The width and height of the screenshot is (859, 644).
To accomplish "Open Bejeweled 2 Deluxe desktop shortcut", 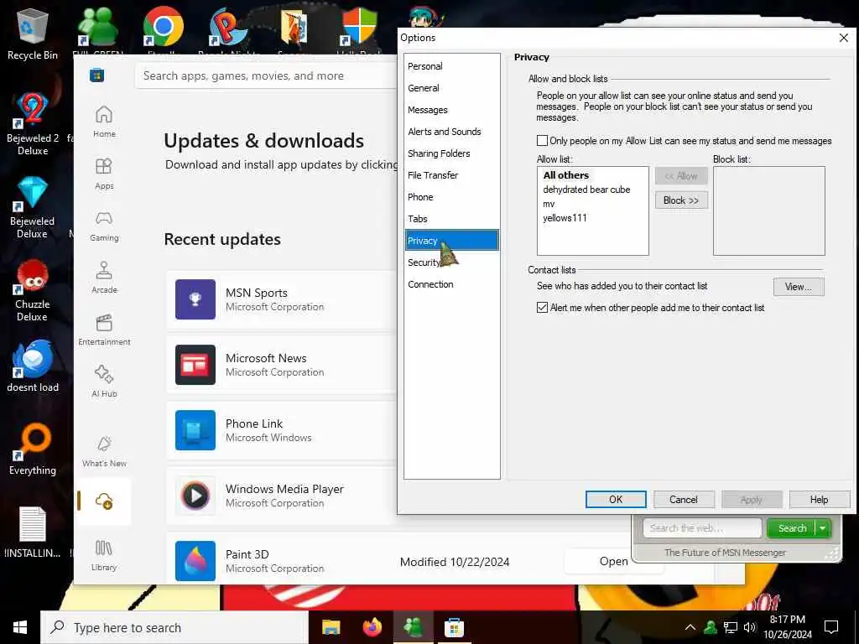I will tap(33, 124).
